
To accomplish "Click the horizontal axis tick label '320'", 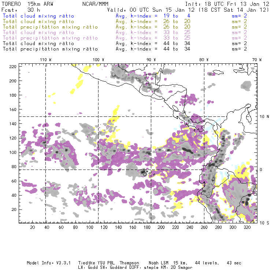I will tap(247, 227).
